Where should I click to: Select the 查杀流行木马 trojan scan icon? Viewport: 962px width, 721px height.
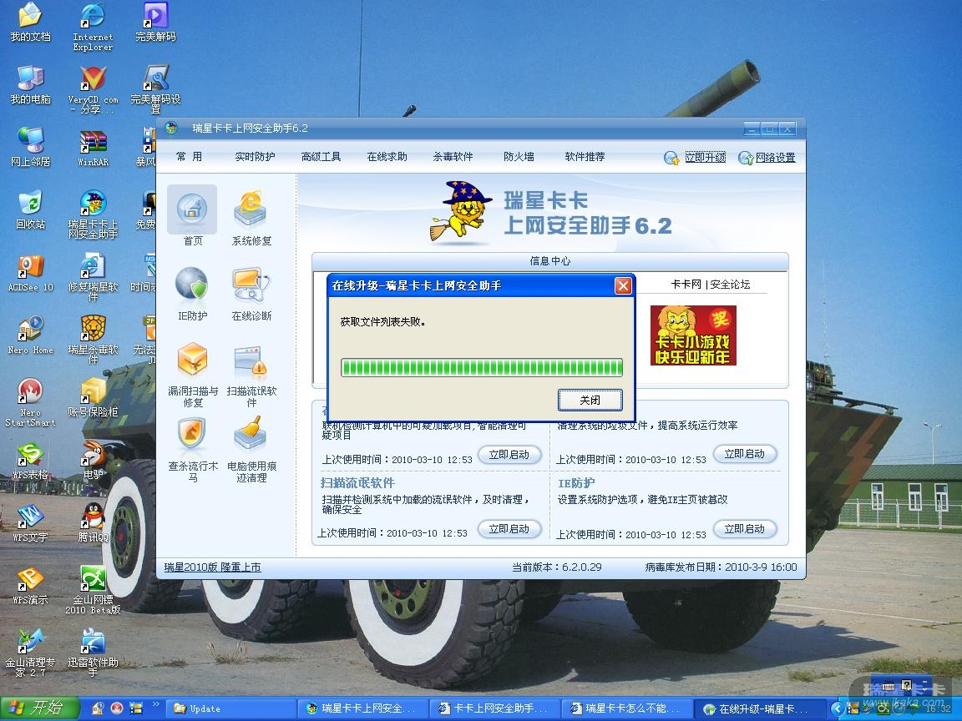click(x=192, y=436)
